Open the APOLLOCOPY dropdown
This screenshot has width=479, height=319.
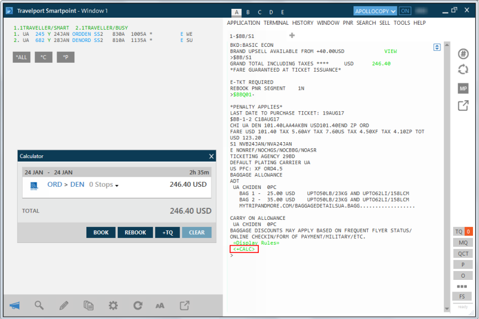pyautogui.click(x=375, y=11)
